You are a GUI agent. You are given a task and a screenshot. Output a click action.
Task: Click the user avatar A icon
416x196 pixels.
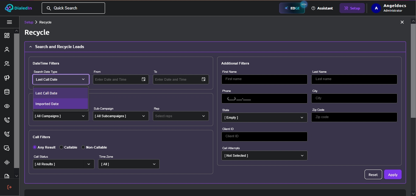click(376, 8)
